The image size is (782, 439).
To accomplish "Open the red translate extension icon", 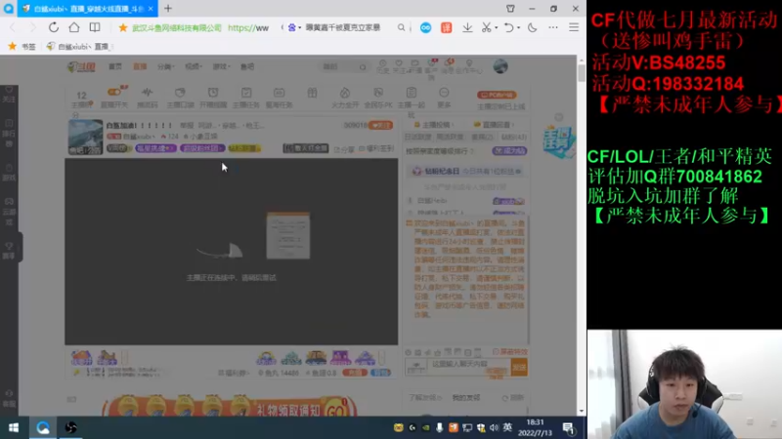I will 447,28.
